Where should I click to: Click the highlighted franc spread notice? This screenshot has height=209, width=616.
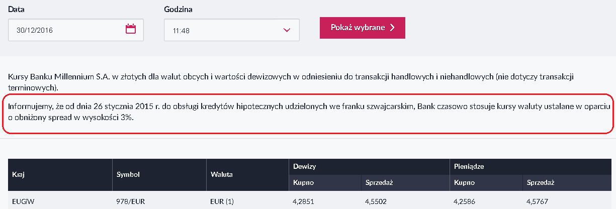(309, 114)
